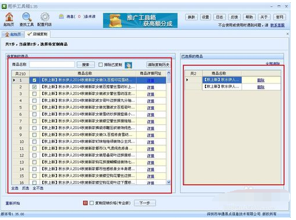Select the second item in the 已选择的商品 list
This screenshot has width=296, height=220.
tap(222, 86)
